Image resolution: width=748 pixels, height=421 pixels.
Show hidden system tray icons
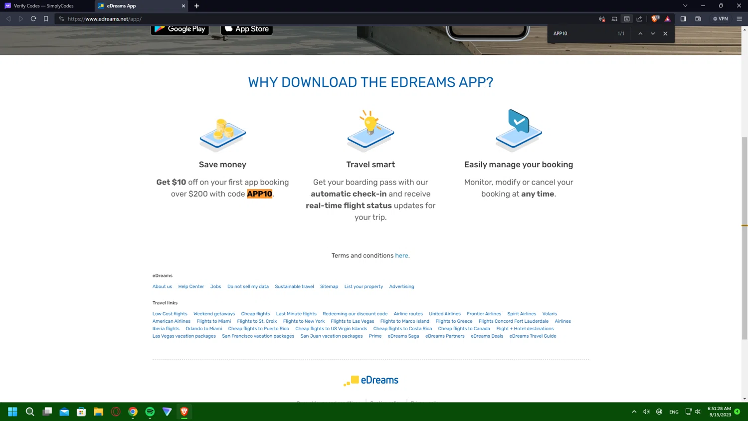pyautogui.click(x=634, y=412)
